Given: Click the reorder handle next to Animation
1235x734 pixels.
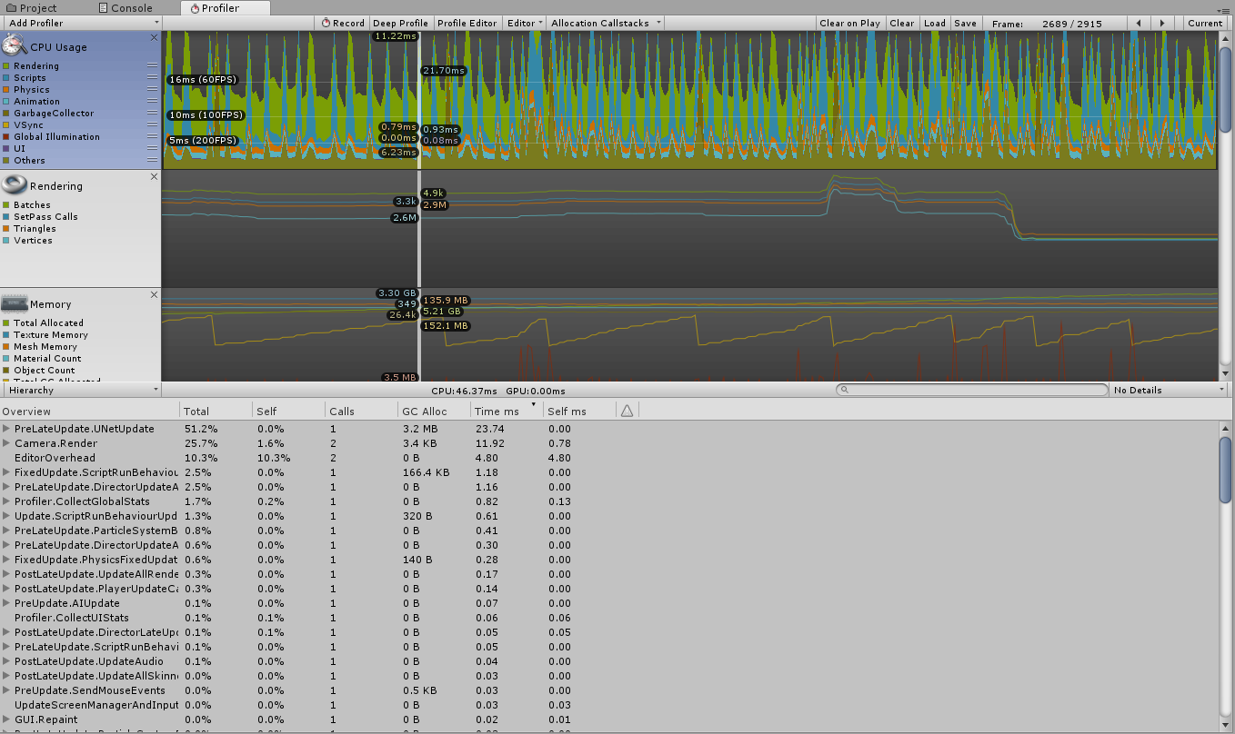Looking at the screenshot, I should tap(153, 102).
